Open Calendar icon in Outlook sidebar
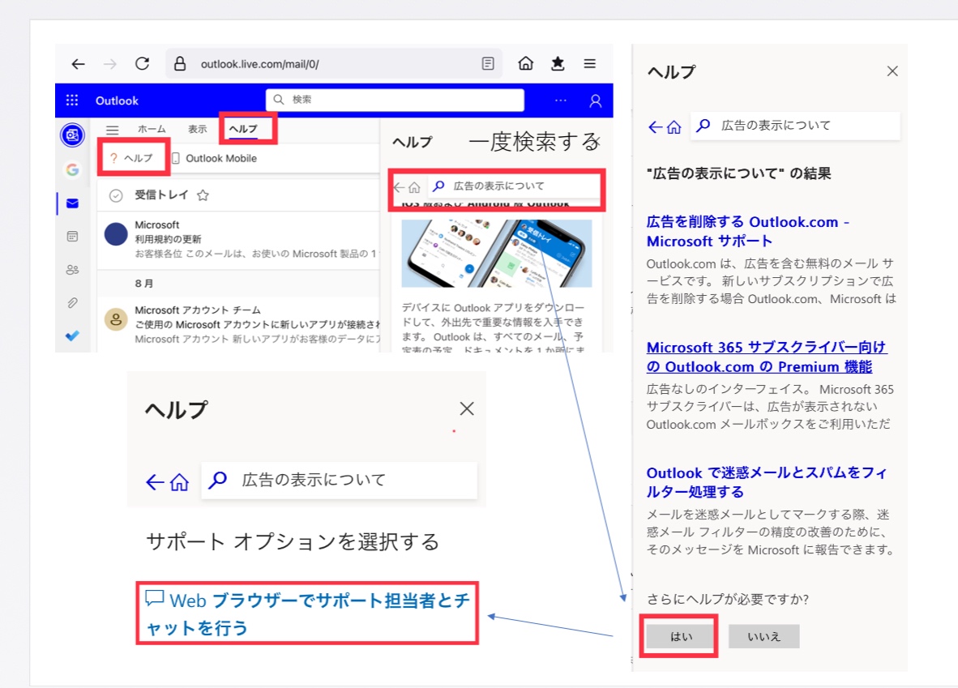The height and width of the screenshot is (688, 958). 72,237
